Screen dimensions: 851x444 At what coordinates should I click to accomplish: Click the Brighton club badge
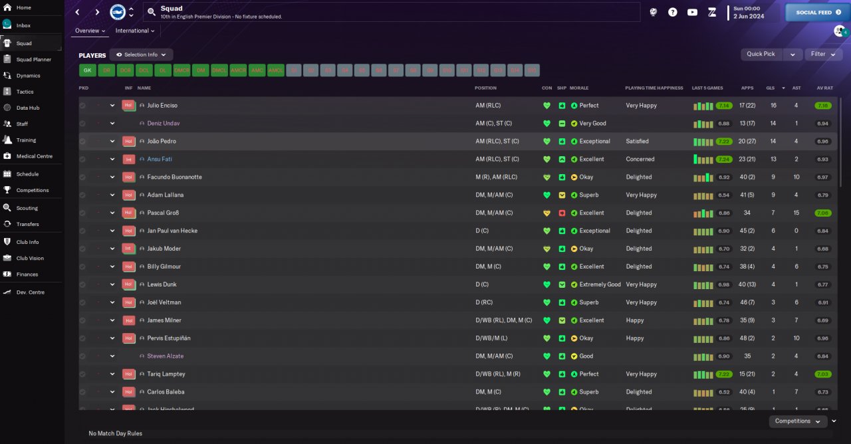118,12
